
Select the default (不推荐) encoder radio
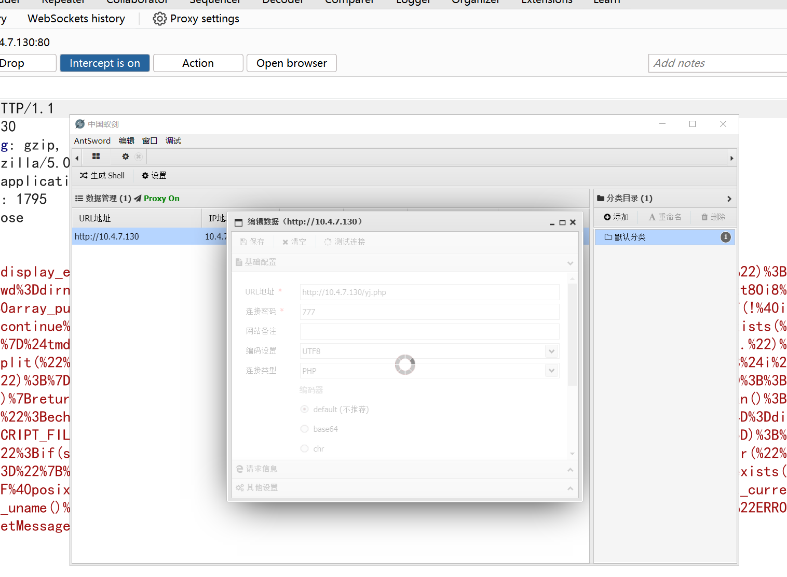coord(305,409)
